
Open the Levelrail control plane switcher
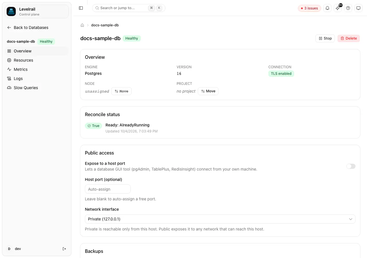coord(37,11)
